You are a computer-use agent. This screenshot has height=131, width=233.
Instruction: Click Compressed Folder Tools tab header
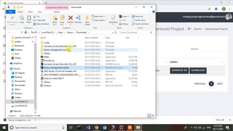(57, 7)
